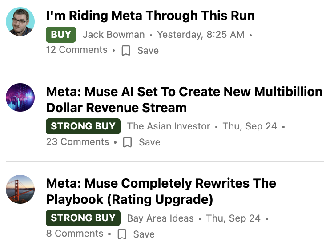Open Muse Completely Rewrites The Playbook article

pos(161,191)
